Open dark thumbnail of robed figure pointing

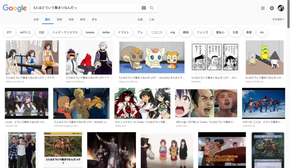click(x=111, y=150)
